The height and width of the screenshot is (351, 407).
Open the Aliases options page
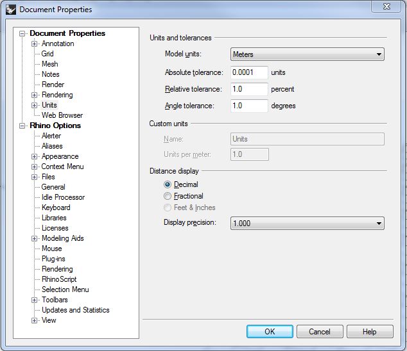52,146
